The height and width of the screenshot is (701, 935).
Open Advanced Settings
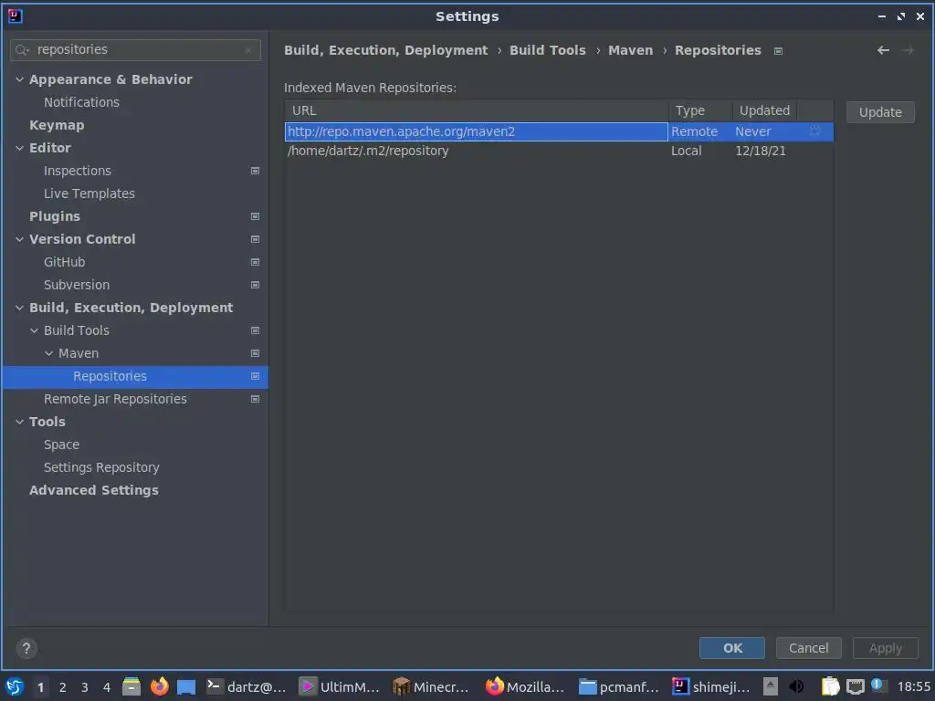(94, 490)
